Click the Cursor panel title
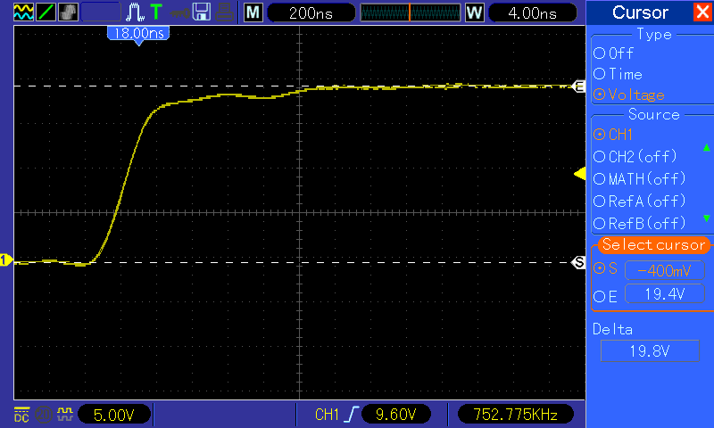 [x=640, y=12]
